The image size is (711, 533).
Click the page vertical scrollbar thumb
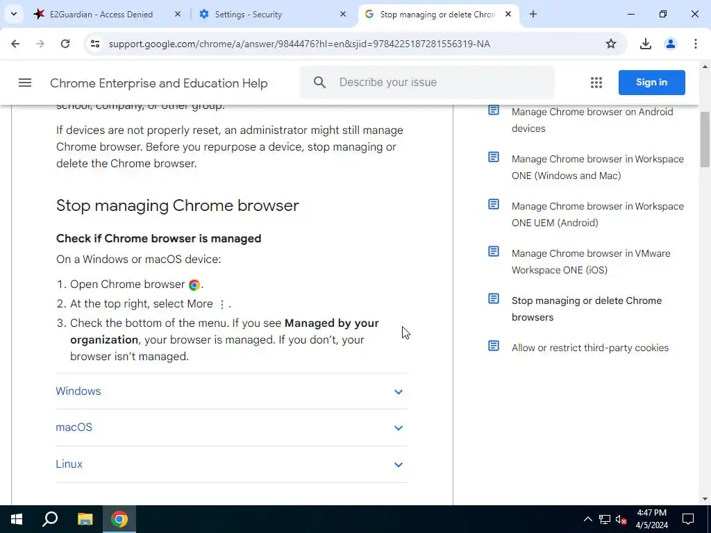pyautogui.click(x=705, y=139)
